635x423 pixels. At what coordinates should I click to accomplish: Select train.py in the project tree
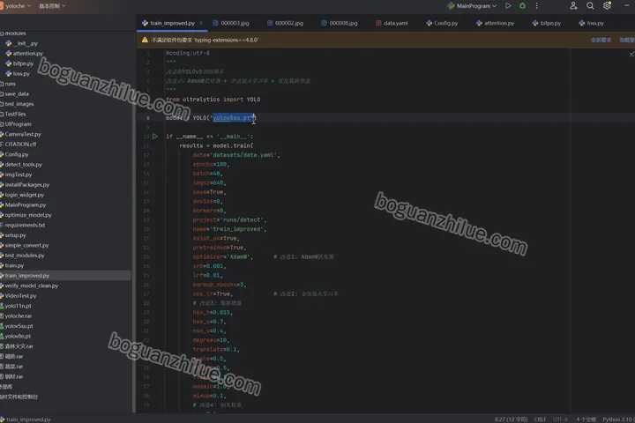pyautogui.click(x=12, y=266)
